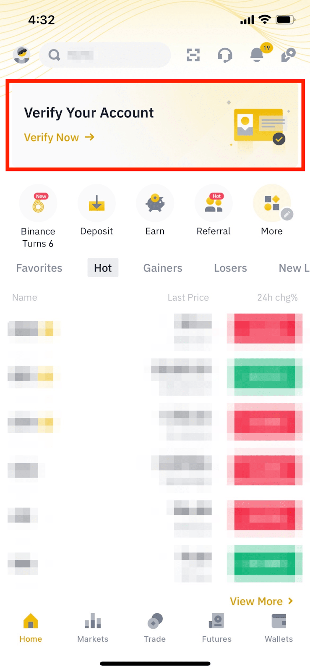Tap the More shortcuts icon

(272, 204)
